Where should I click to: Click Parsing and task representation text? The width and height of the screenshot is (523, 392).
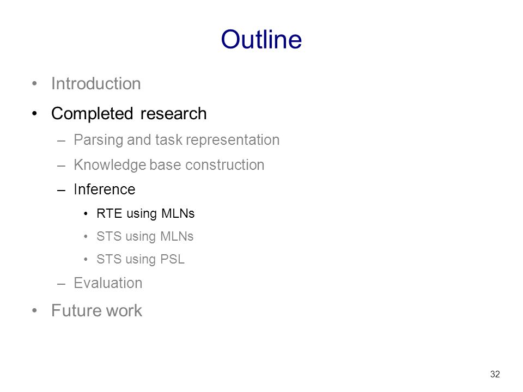click(177, 140)
